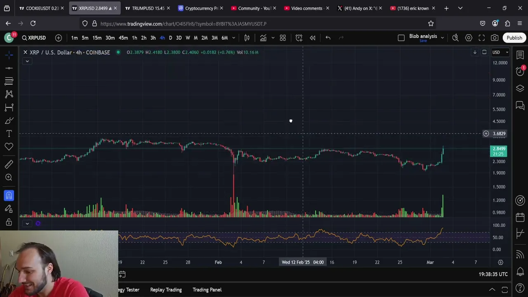Open the Fibonacci retracement tools

pyautogui.click(x=9, y=81)
